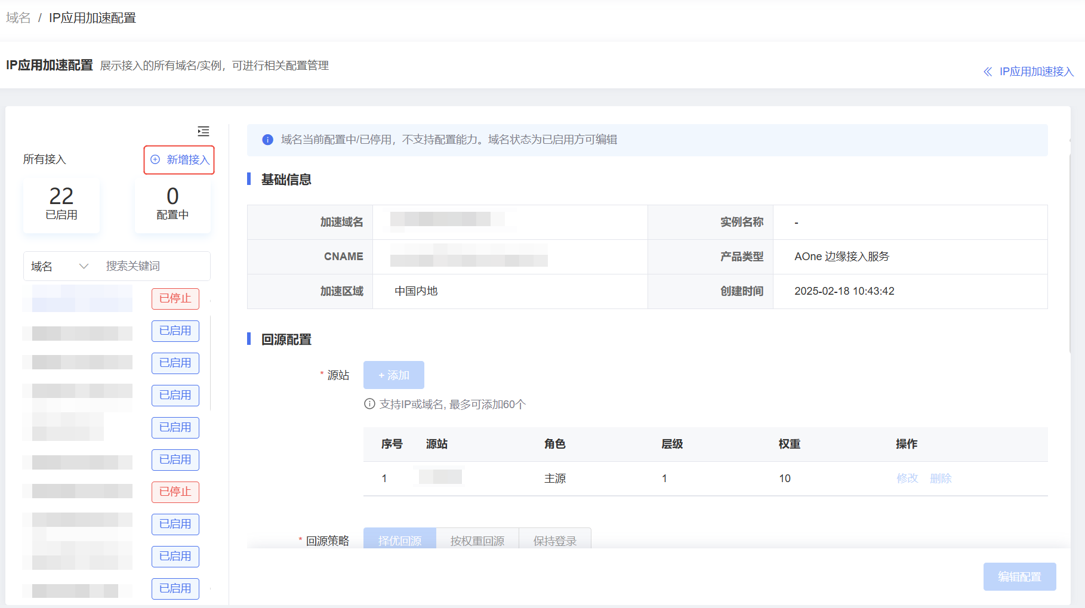Open the IP应用加速接入 link

pos(1036,72)
